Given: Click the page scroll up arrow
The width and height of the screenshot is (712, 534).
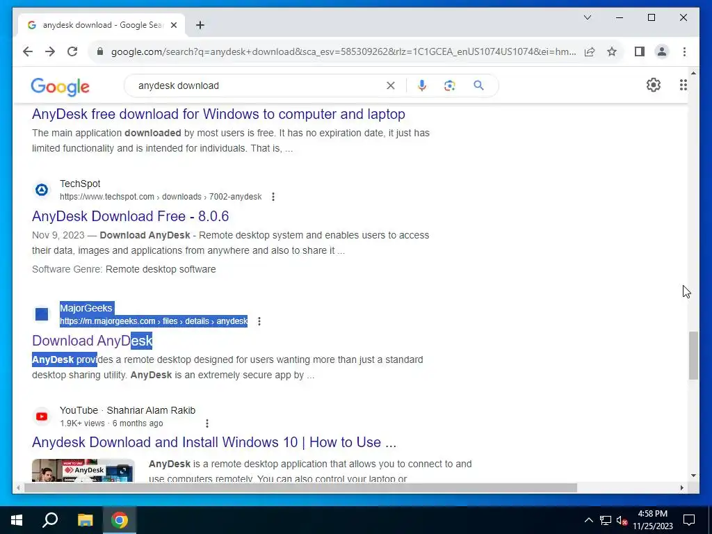Looking at the screenshot, I should click(x=693, y=72).
